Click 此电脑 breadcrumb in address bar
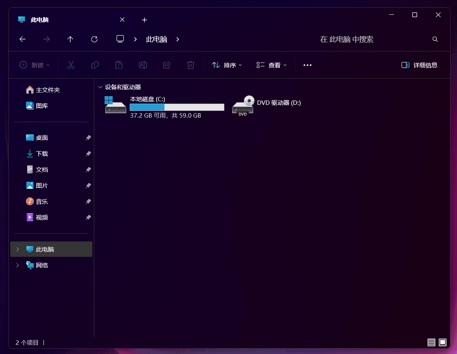Screen dimensions: 457x354 click(x=156, y=39)
